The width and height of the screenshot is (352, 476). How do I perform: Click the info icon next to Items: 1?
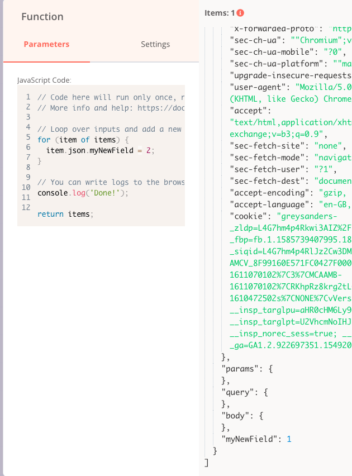(240, 13)
